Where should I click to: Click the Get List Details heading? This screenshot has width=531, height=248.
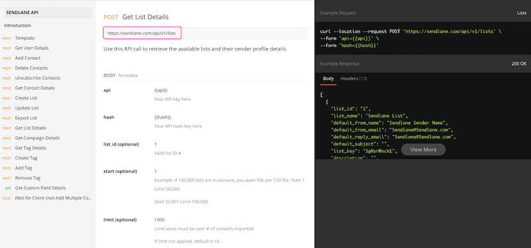(145, 17)
